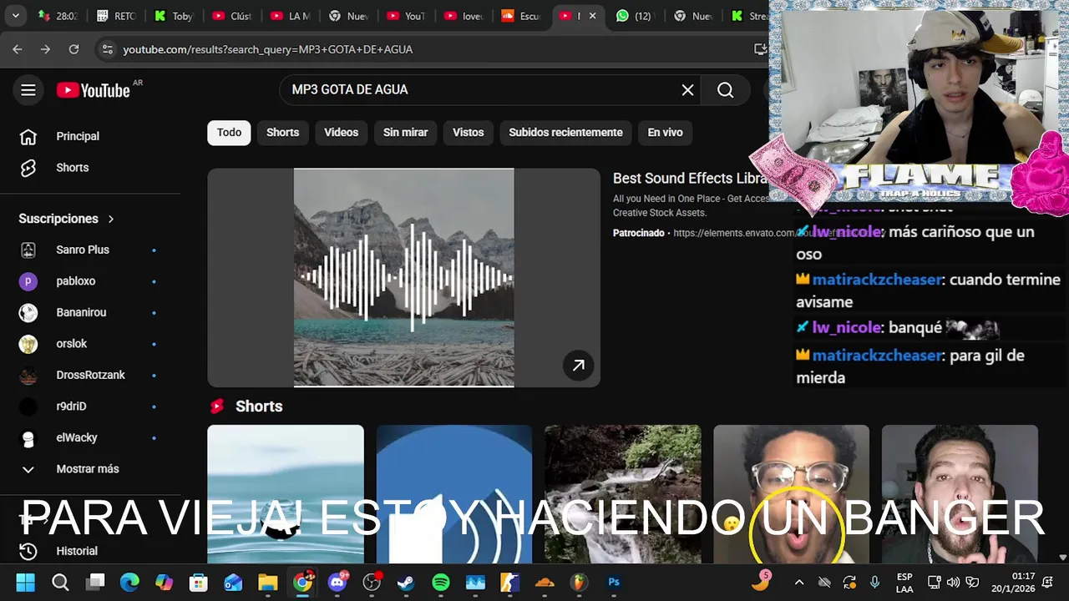Open Steam from the taskbar
The height and width of the screenshot is (601, 1069).
click(406, 582)
